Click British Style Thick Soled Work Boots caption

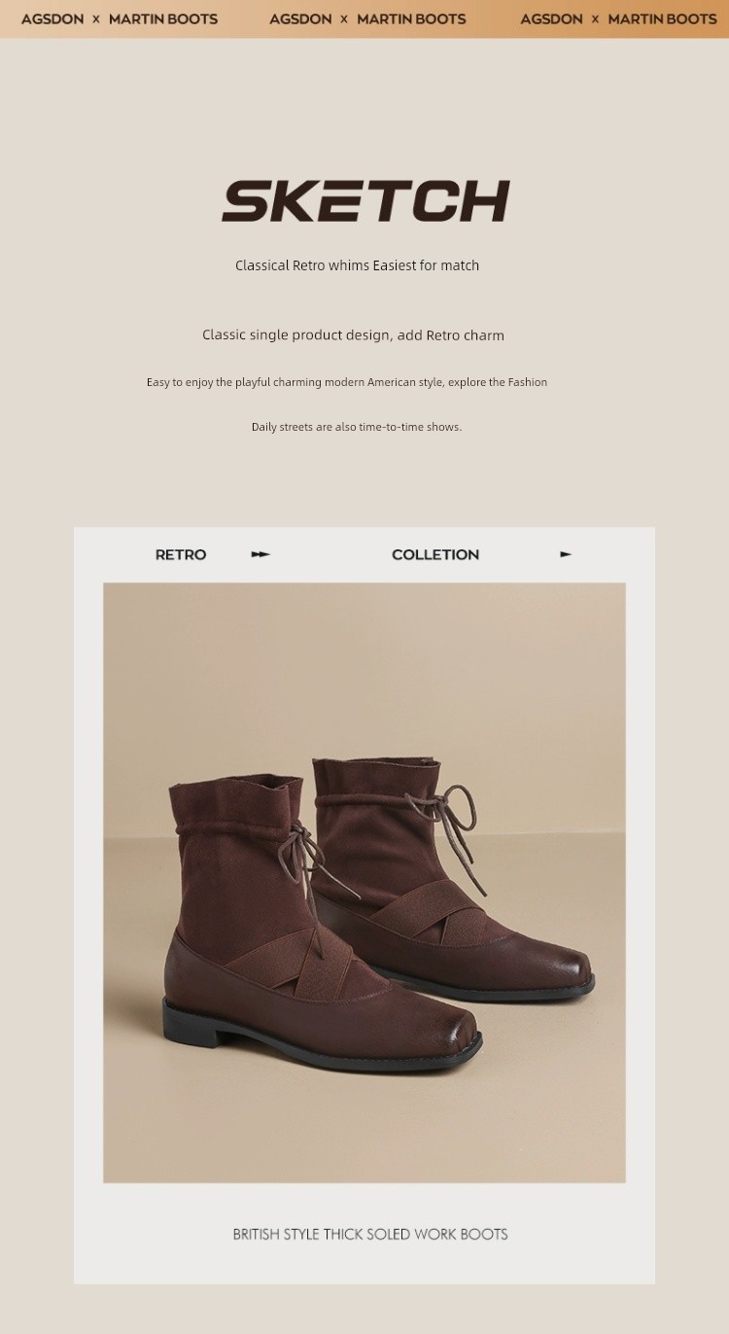pos(370,1234)
